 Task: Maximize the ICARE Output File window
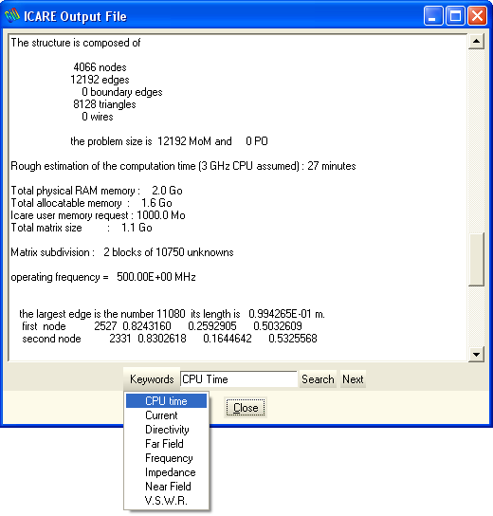click(455, 15)
